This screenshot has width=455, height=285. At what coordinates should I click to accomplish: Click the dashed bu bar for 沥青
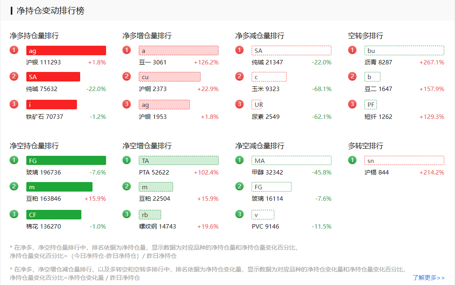click(404, 50)
